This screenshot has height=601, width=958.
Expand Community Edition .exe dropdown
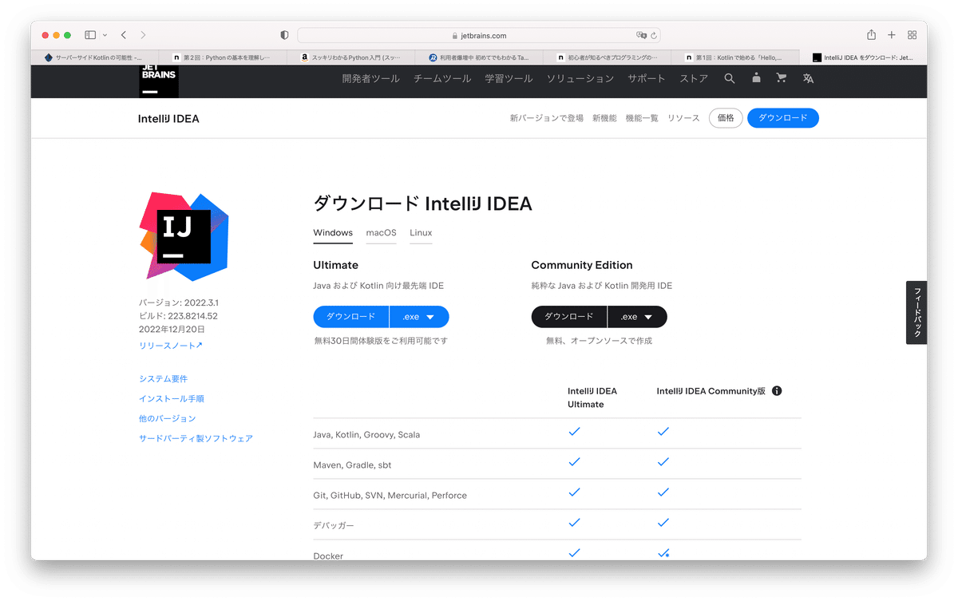pyautogui.click(x=637, y=317)
